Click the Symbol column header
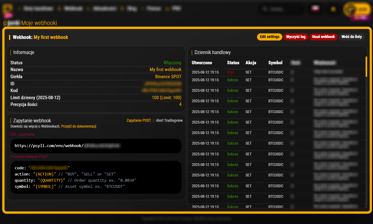The width and height of the screenshot is (373, 224). pos(275,63)
